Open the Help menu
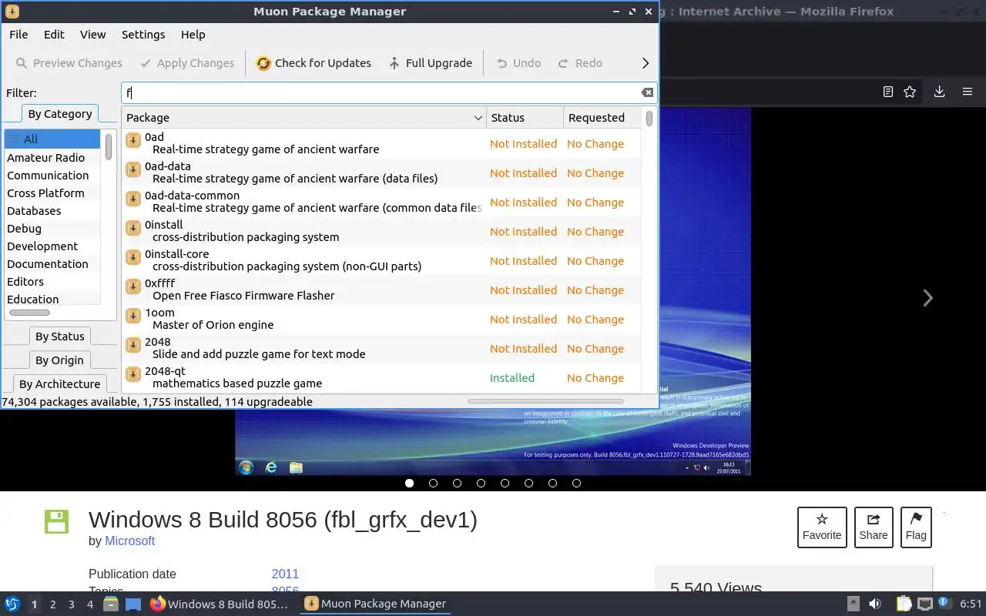Image resolution: width=986 pixels, height=616 pixels. 193,35
